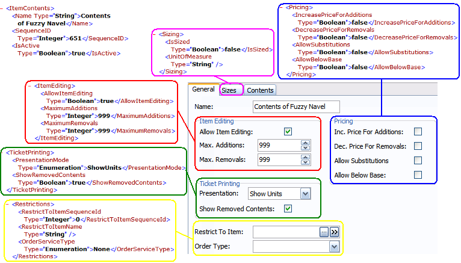
Task: Decrease Max. Removals with the down arrow
Action: click(305, 162)
